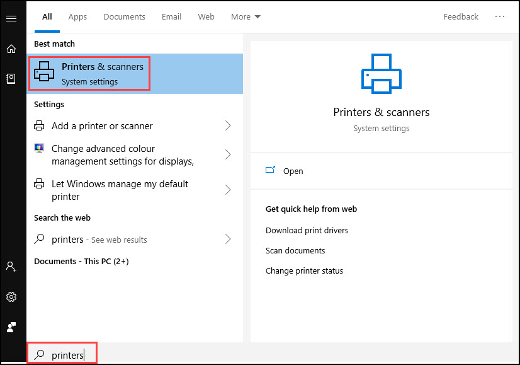Click Open in the preview pane
520x365 pixels.
293,171
